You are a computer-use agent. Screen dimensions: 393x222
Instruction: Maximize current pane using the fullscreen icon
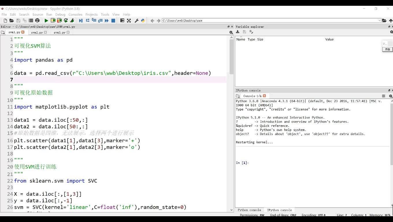129,21
